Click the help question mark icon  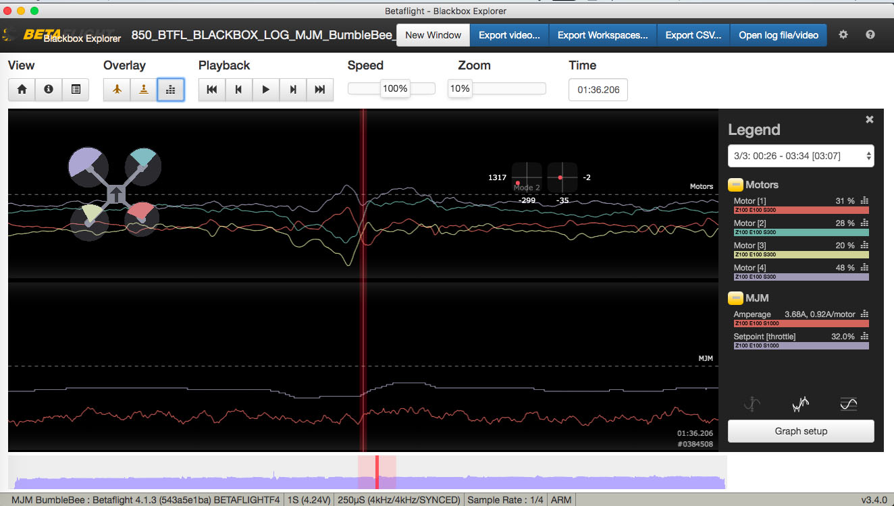(x=870, y=34)
